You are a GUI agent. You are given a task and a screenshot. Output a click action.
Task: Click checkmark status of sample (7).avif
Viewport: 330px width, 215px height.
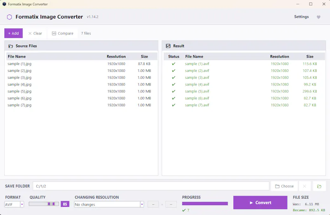tap(174, 105)
